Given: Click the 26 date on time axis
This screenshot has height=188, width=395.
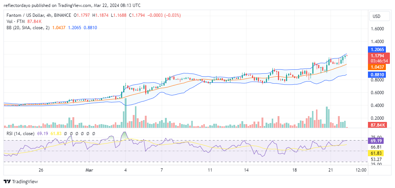Looking at the screenshot, I should pyautogui.click(x=42, y=170).
